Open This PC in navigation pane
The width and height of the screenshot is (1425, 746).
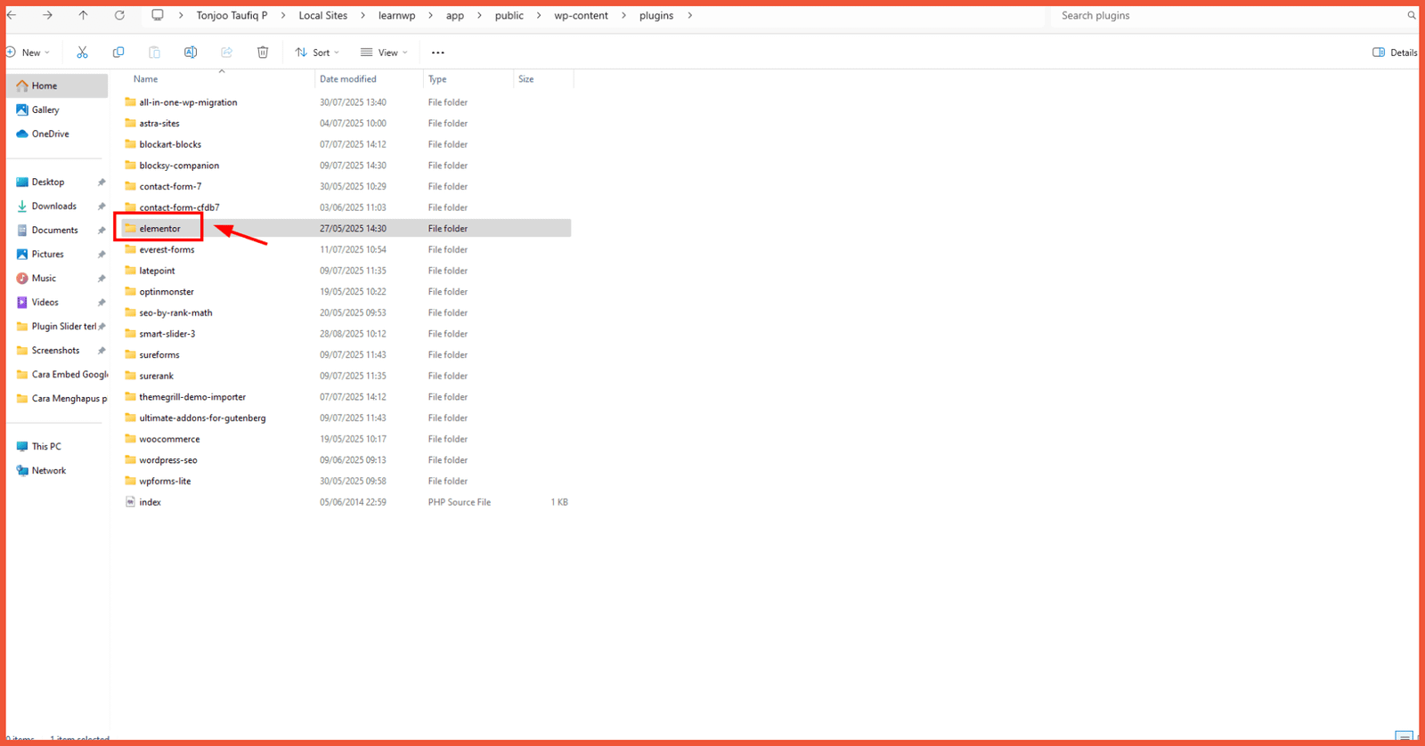(46, 447)
